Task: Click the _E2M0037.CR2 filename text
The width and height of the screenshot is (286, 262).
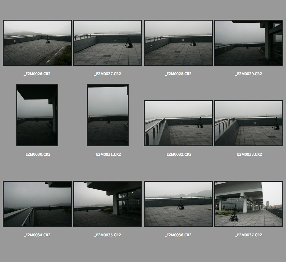Action: pyautogui.click(x=248, y=235)
